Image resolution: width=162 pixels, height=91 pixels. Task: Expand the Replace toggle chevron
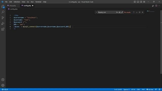[96, 12]
